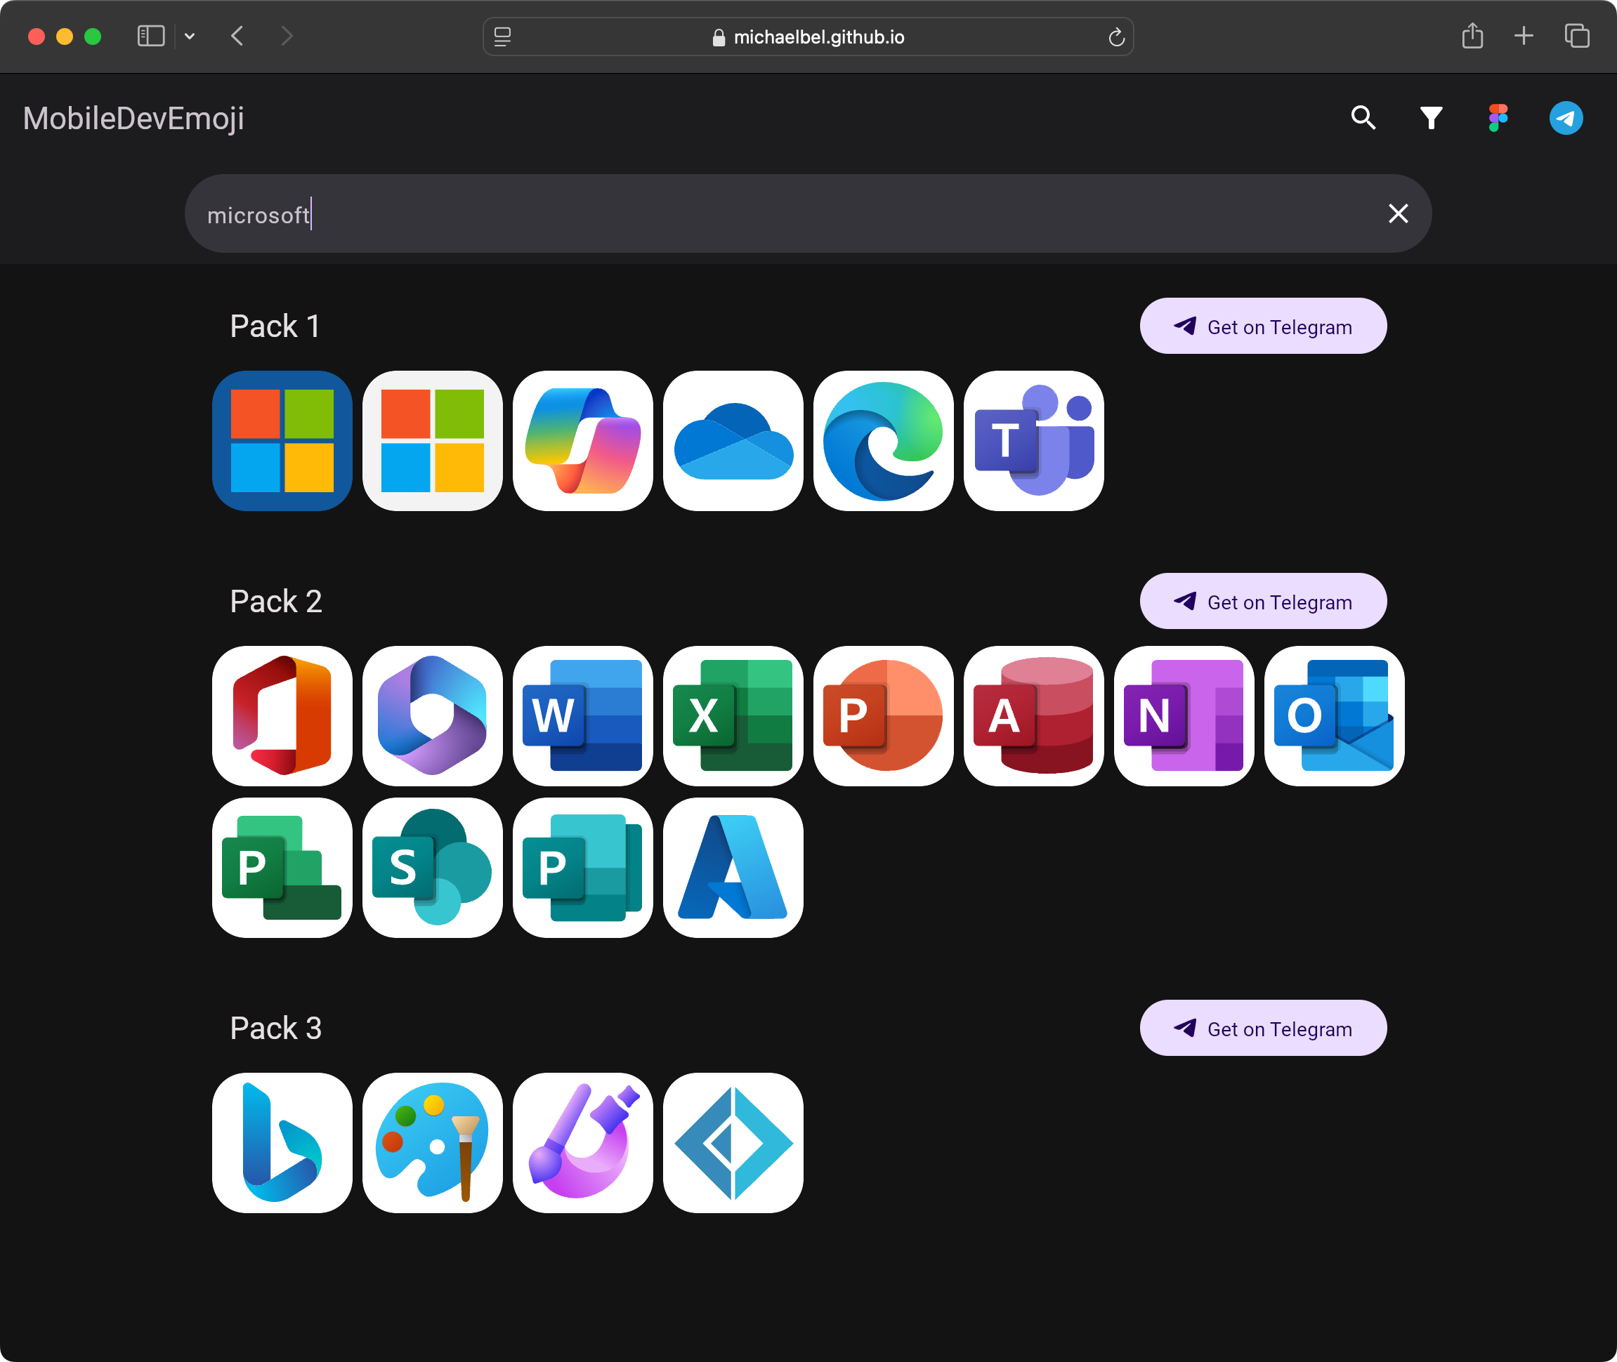Select the Excel emoji
This screenshot has width=1617, height=1362.
733,715
